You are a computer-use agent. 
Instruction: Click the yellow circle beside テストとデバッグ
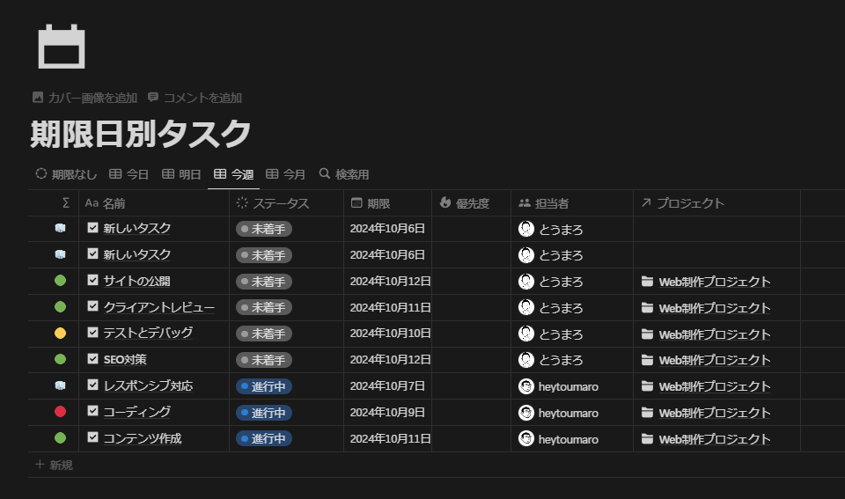click(x=60, y=334)
